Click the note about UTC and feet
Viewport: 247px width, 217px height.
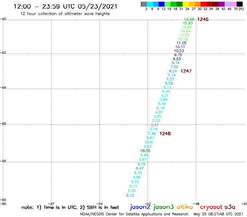tap(70, 207)
